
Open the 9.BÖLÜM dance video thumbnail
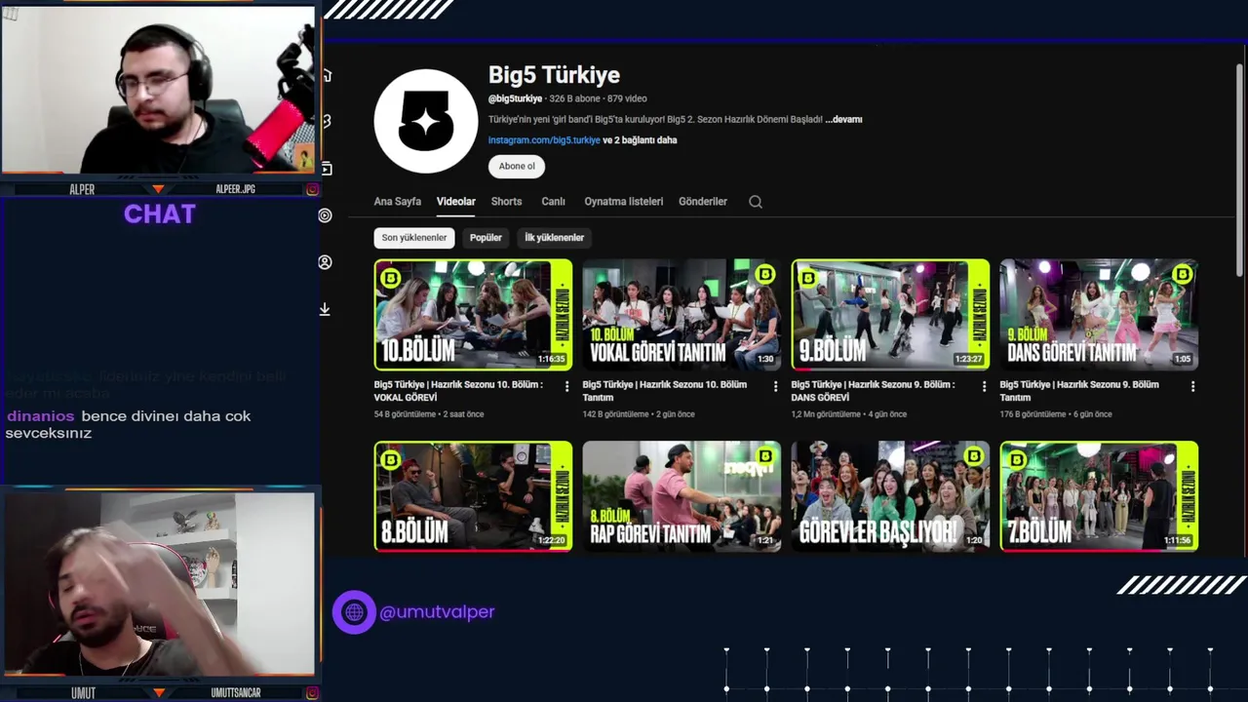[x=890, y=315]
